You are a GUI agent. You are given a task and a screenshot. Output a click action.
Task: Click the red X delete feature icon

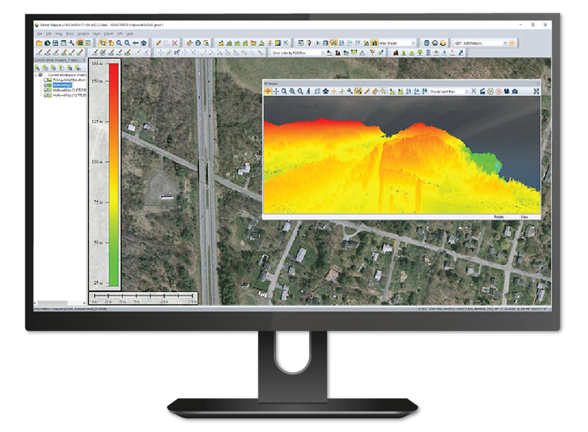coord(175,42)
